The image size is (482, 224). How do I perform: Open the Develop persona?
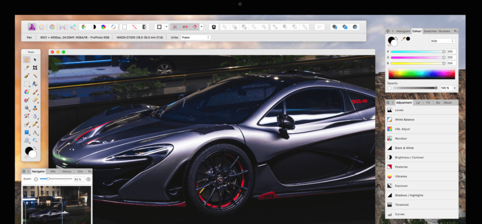point(52,27)
